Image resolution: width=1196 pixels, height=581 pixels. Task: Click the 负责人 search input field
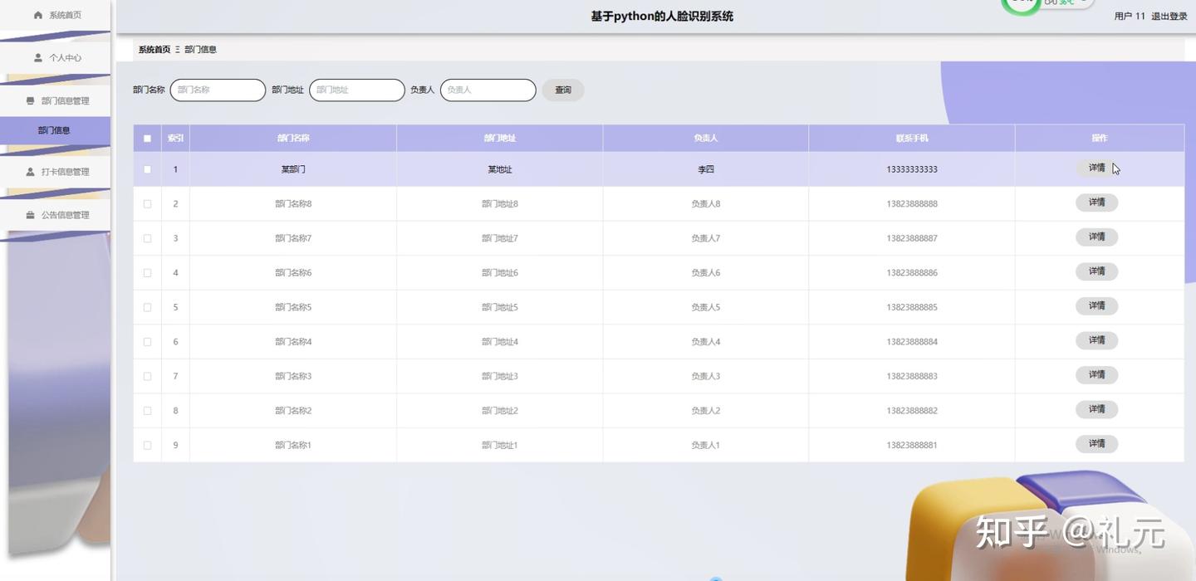[x=488, y=90]
